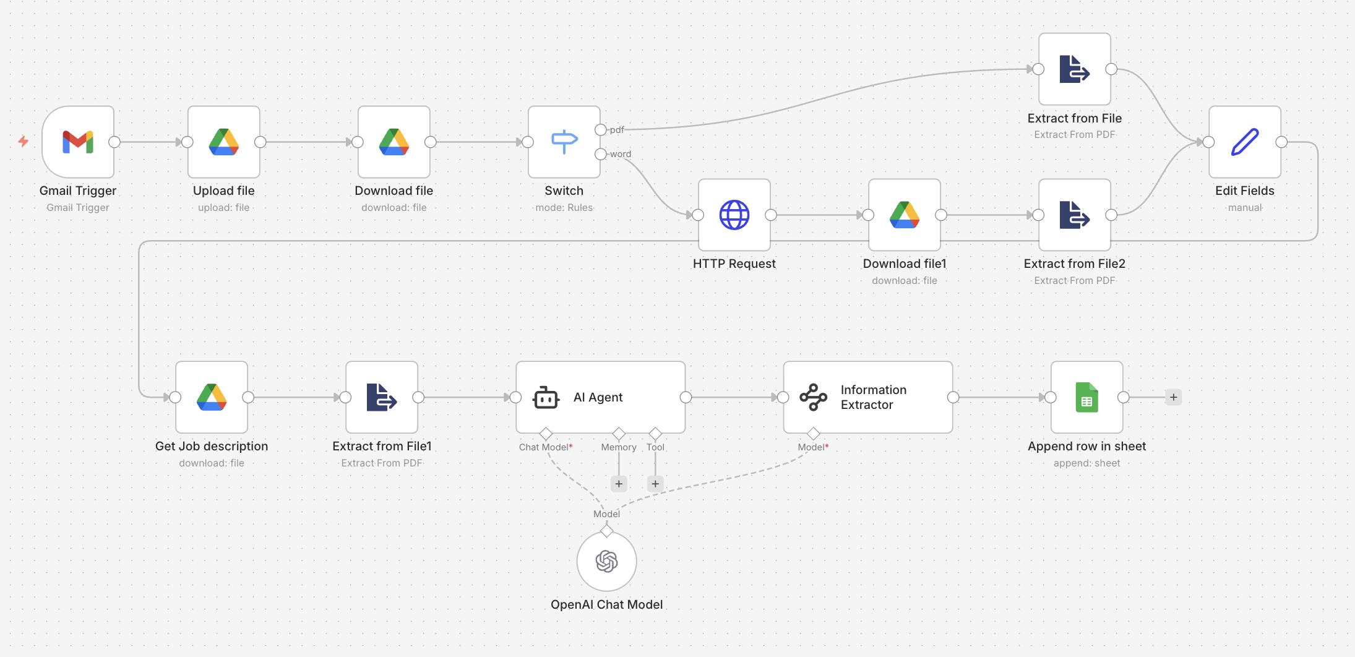This screenshot has height=657, width=1355.
Task: Add a Tool sub-node with plus button
Action: point(655,484)
